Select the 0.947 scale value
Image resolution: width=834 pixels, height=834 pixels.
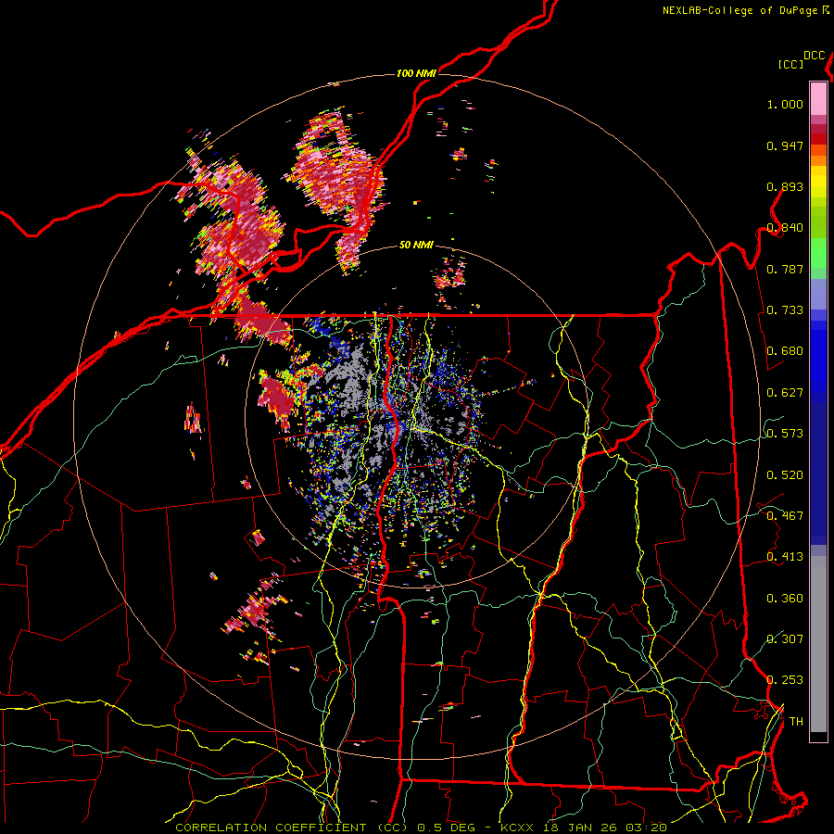click(785, 145)
